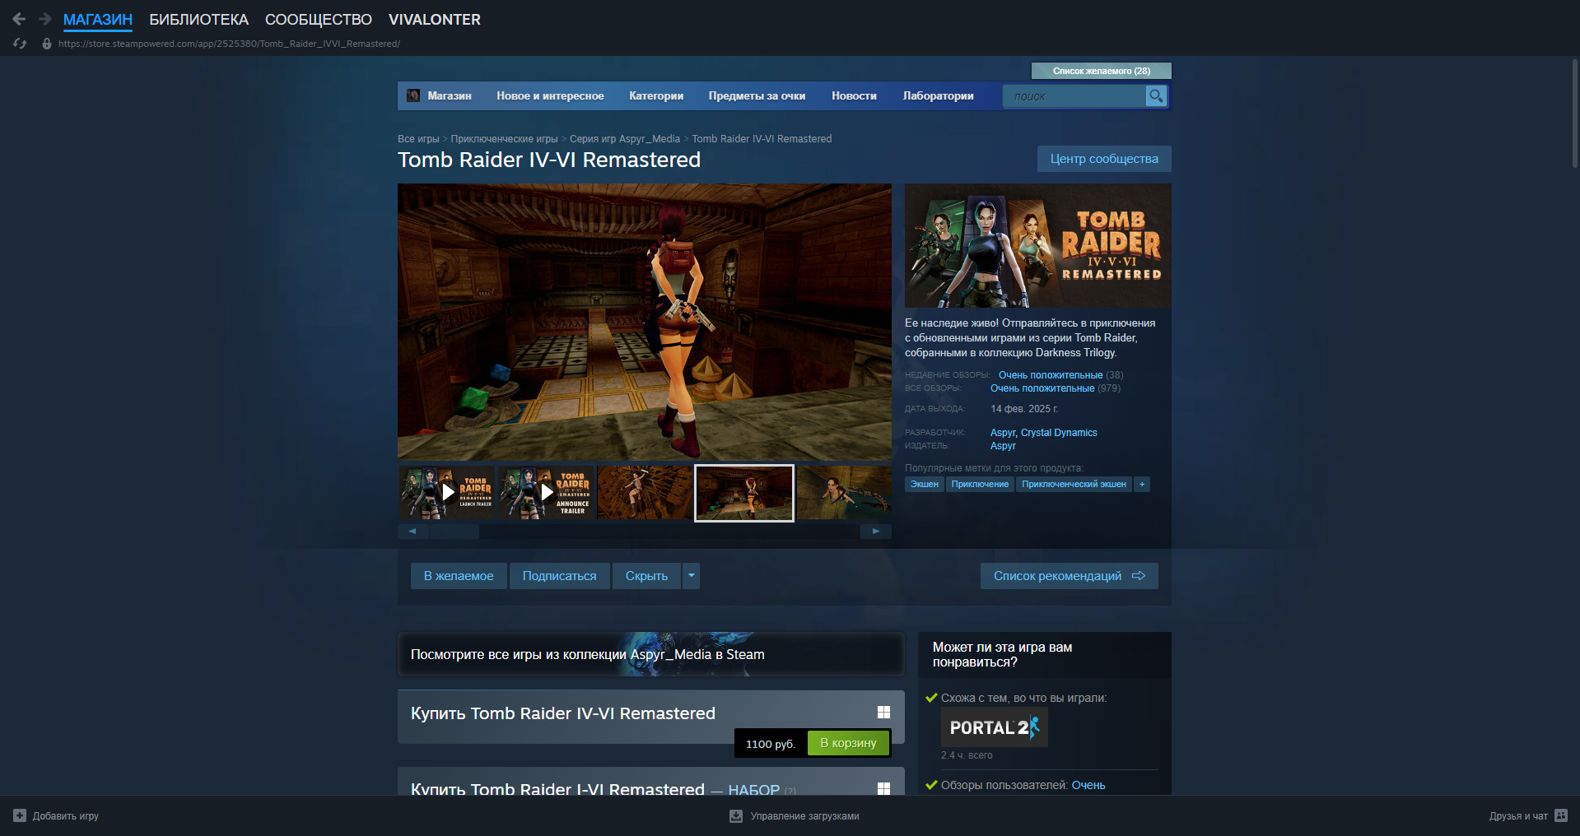Select the Экшен tag
The width and height of the screenshot is (1580, 836).
(x=925, y=484)
